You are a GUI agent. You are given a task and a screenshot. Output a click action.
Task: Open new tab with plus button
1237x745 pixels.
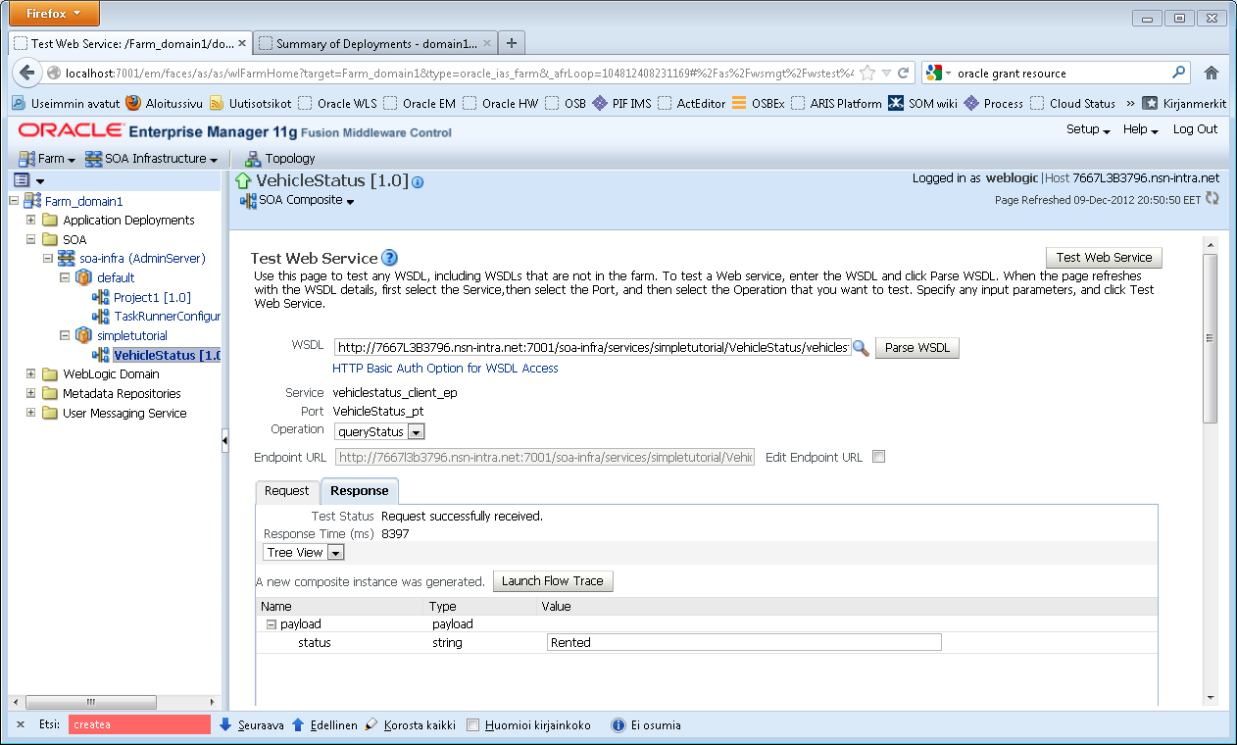pos(512,43)
